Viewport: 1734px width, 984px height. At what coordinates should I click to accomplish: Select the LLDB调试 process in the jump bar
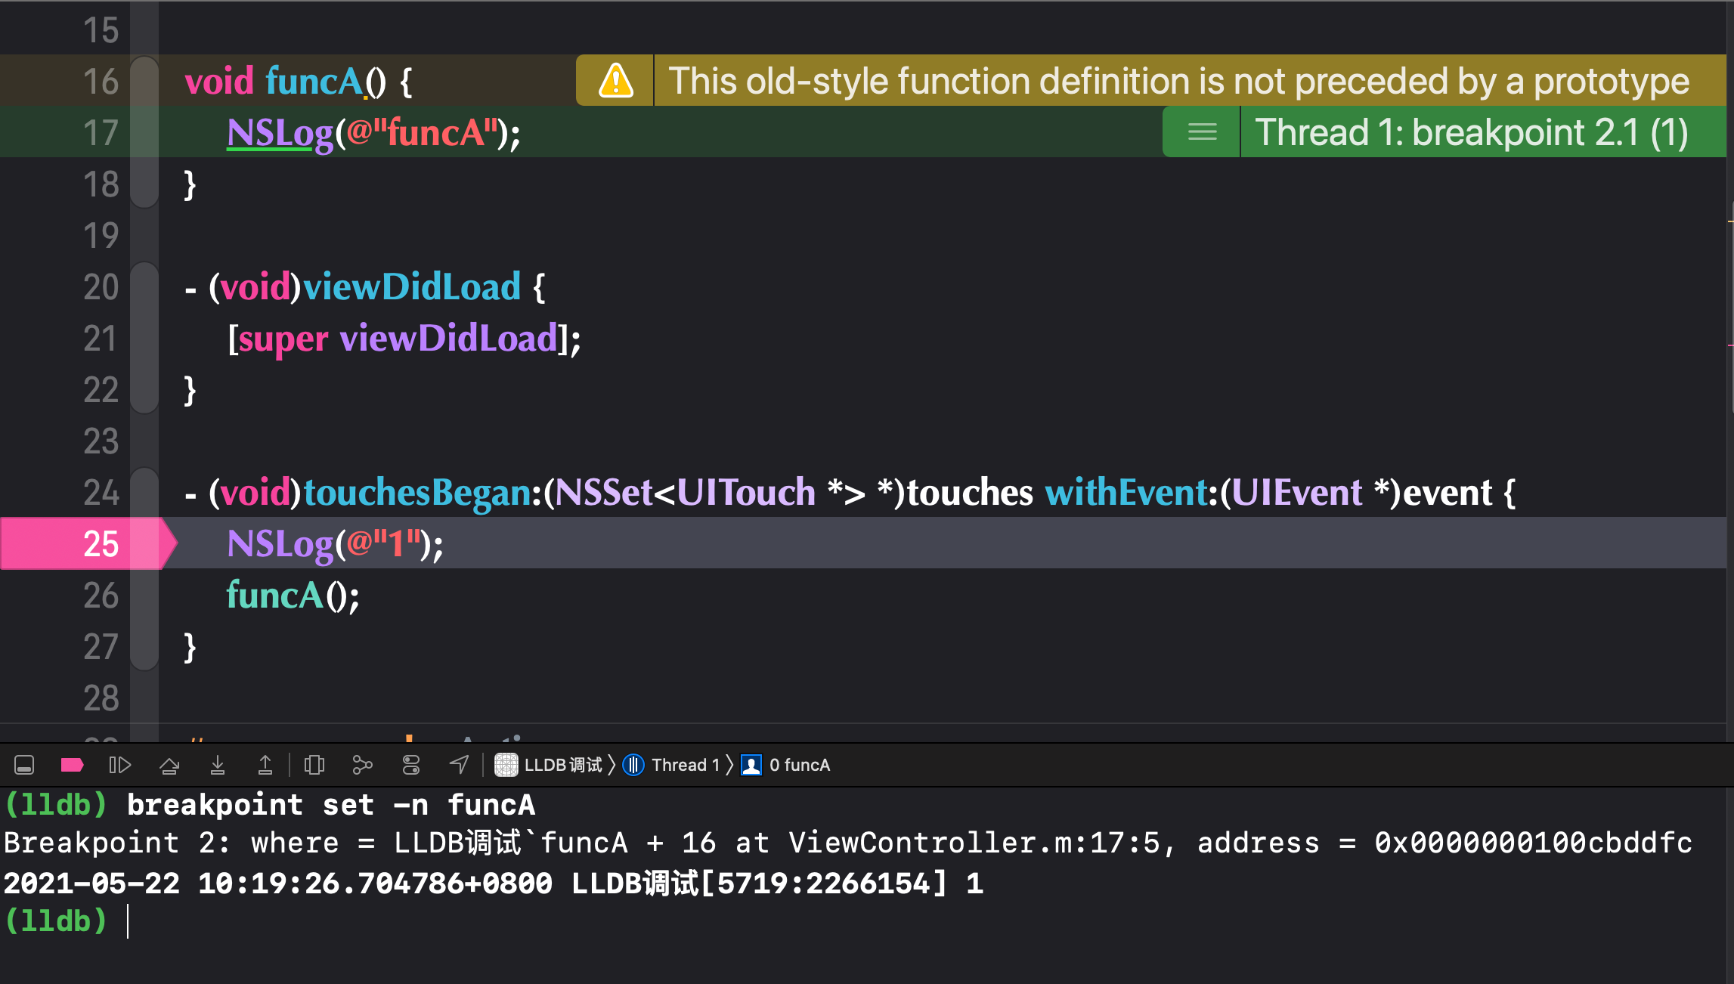pos(549,765)
